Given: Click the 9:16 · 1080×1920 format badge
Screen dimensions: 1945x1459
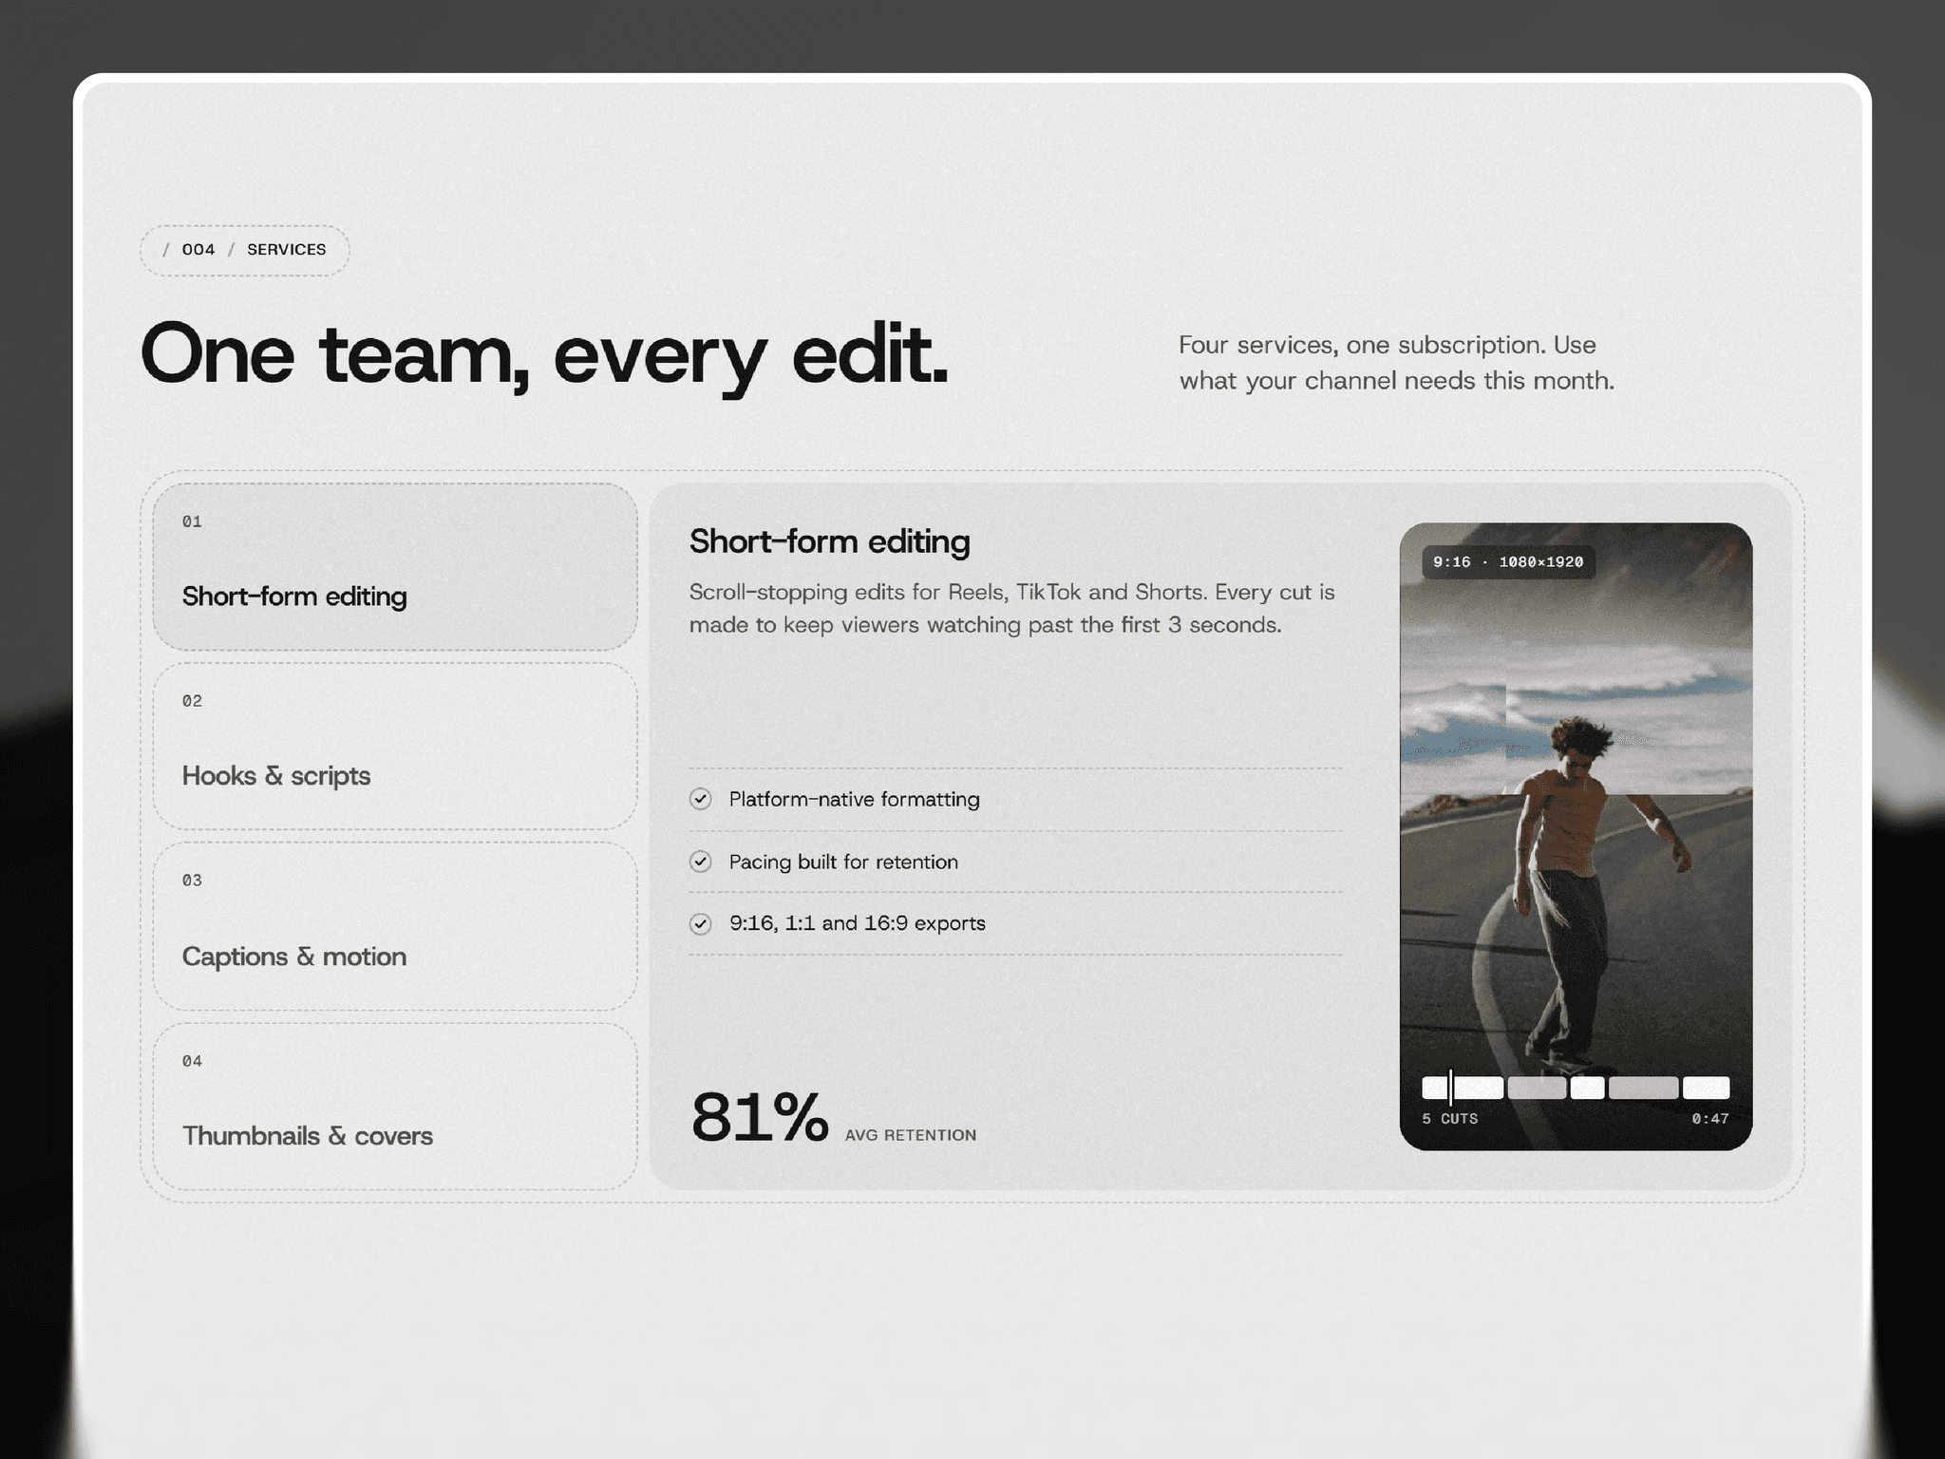Looking at the screenshot, I should (x=1508, y=562).
